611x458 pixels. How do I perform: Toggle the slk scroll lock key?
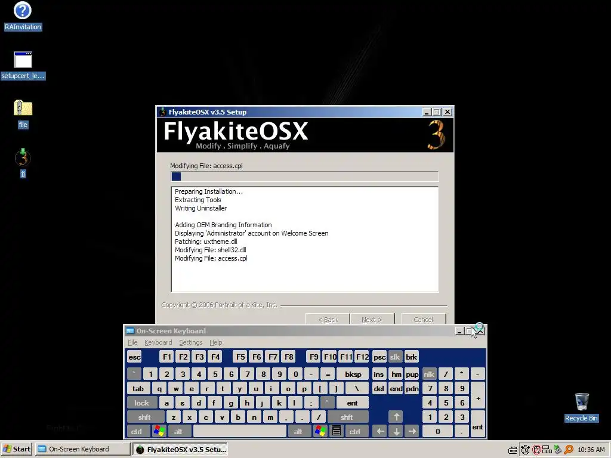pyautogui.click(x=395, y=357)
